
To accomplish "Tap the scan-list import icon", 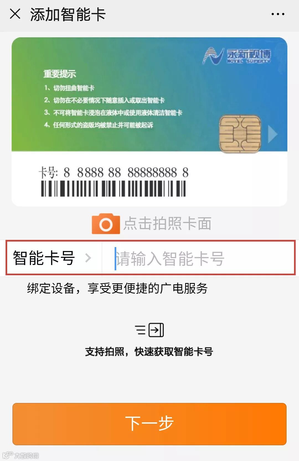I will (149, 330).
